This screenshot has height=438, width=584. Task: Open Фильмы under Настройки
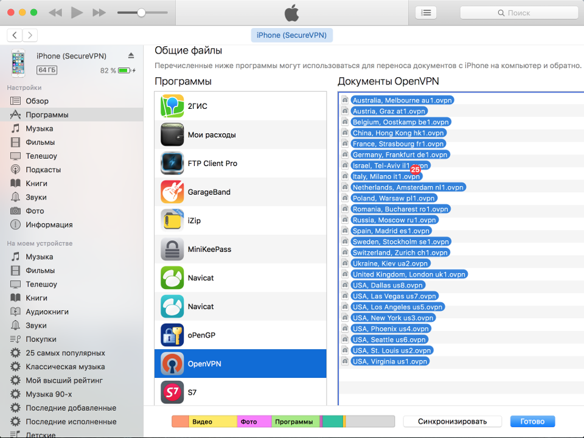pos(72,142)
